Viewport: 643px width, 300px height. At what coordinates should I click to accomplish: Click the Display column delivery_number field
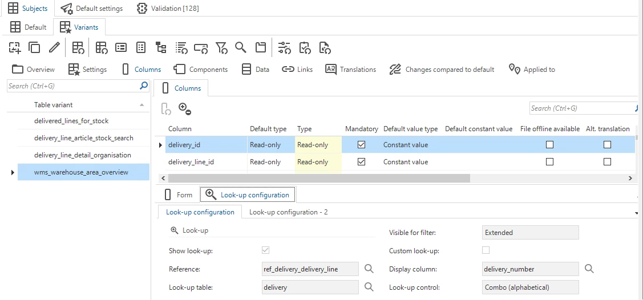[x=530, y=269]
